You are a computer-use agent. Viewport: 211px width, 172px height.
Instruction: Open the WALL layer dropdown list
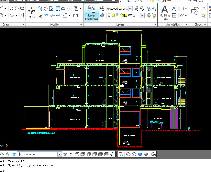(x=142, y=16)
